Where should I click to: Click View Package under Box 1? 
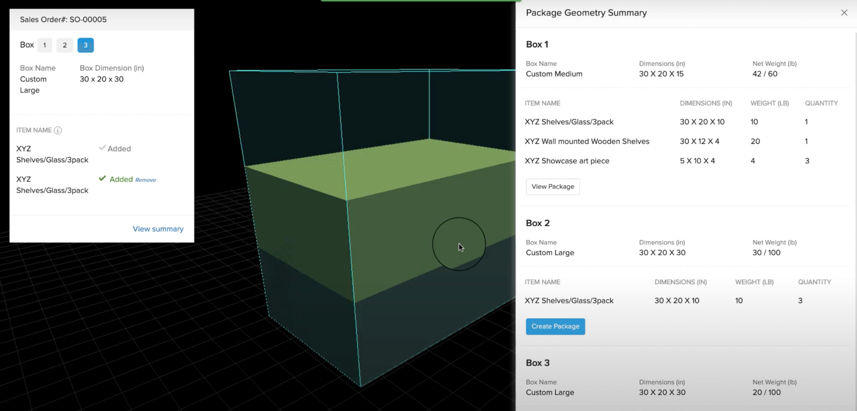tap(553, 186)
